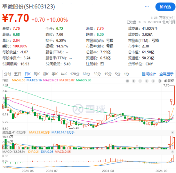Zoom in the K-line chart with plus icon
176x173 pixels.
pyautogui.click(x=134, y=81)
